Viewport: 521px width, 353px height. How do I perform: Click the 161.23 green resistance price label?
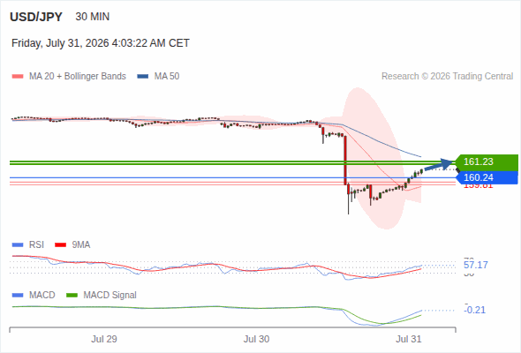click(x=487, y=161)
